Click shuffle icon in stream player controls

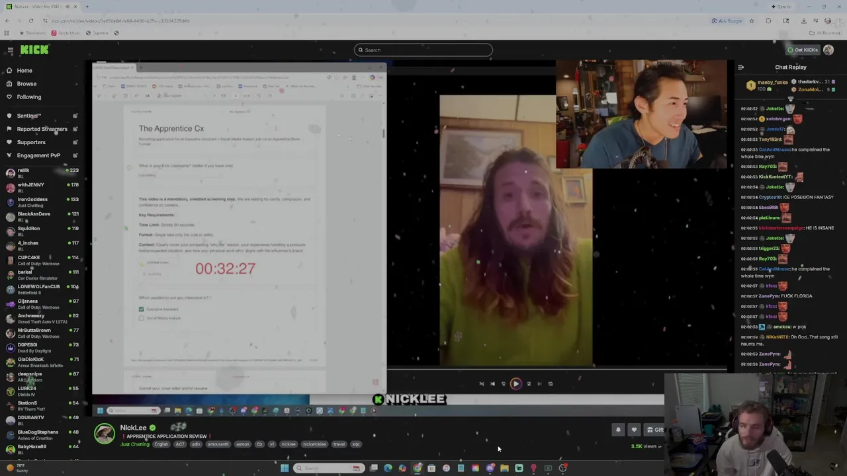click(x=481, y=383)
